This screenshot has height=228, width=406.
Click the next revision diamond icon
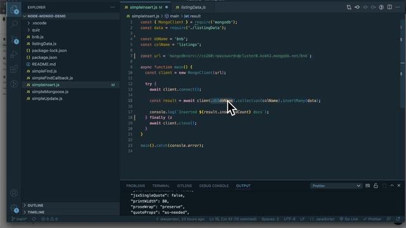click(x=373, y=7)
